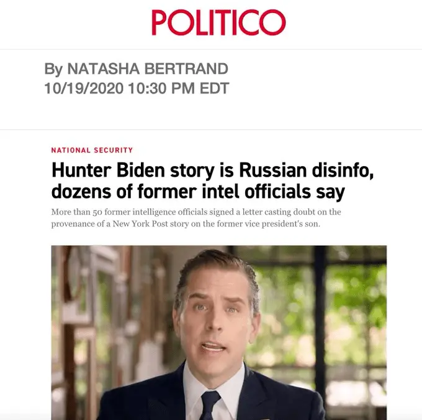Open the article's lead photo
Image resolution: width=422 pixels, height=420 pixels.
(219, 333)
